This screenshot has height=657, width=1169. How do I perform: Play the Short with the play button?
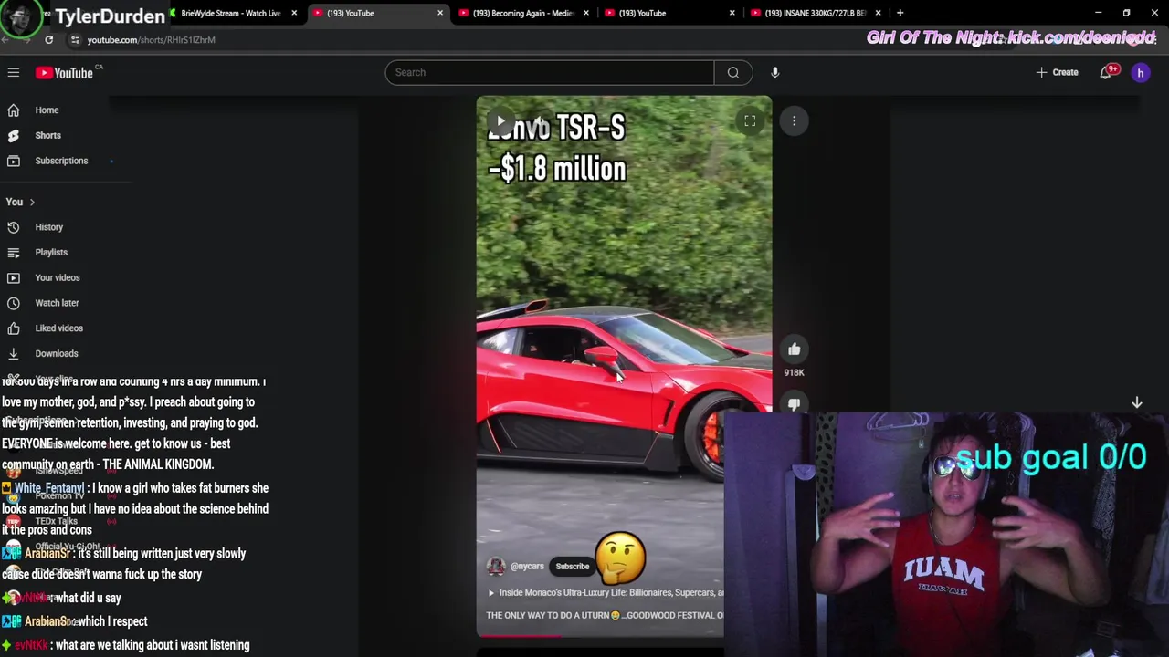(500, 121)
